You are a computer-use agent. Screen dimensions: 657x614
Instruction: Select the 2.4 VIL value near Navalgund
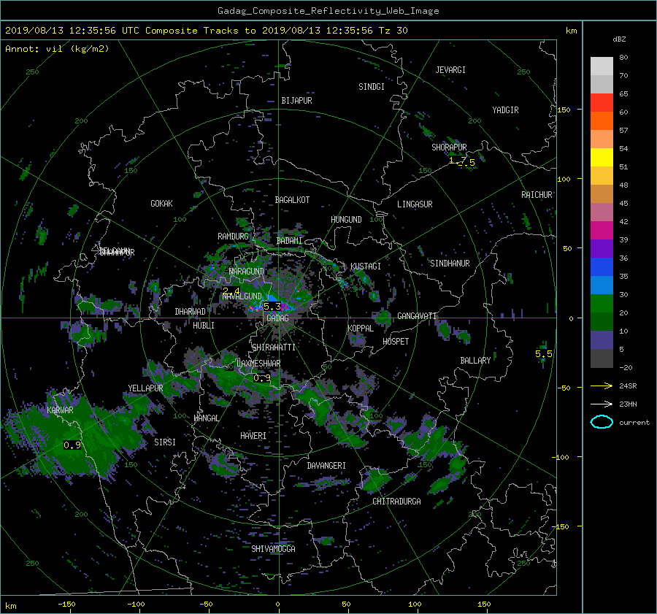231,291
